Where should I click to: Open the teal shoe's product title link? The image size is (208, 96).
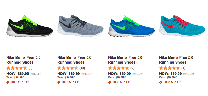[176, 60]
